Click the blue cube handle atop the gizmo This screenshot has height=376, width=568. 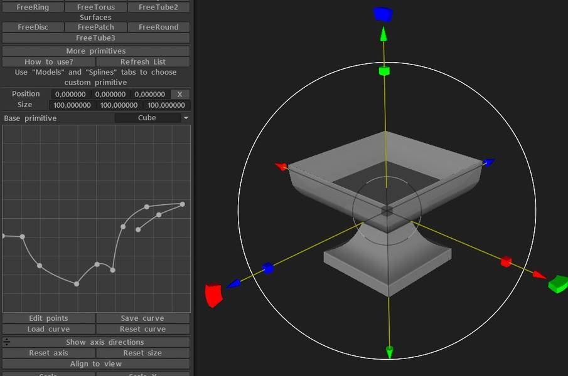(x=382, y=14)
